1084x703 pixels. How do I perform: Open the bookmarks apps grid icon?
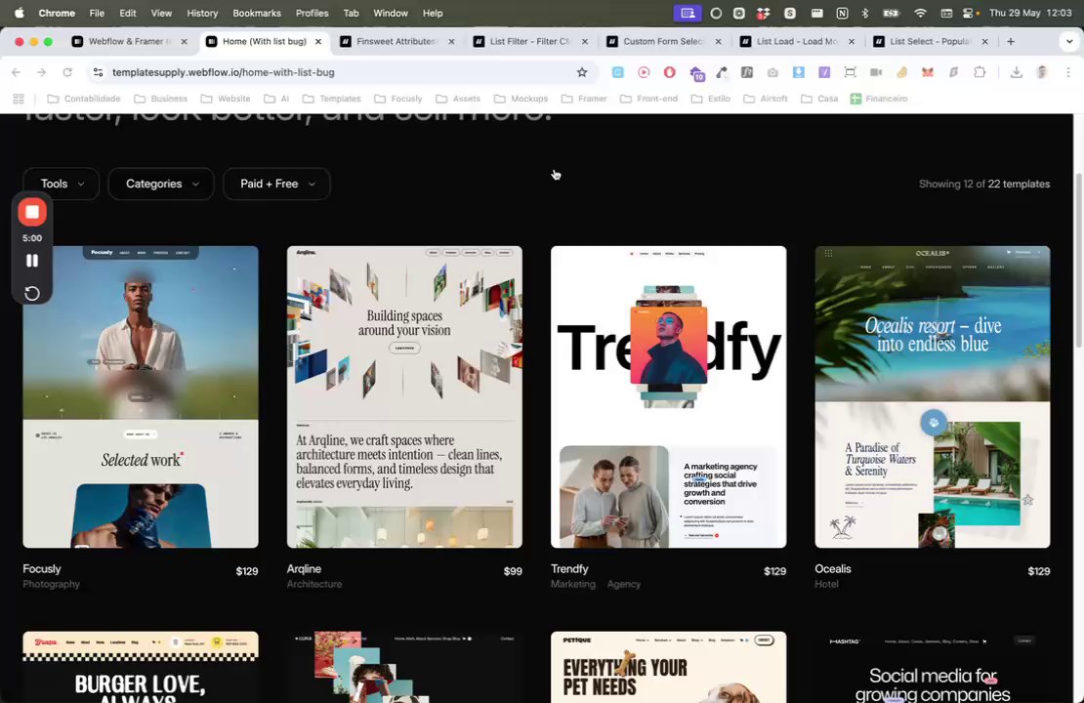tap(19, 99)
